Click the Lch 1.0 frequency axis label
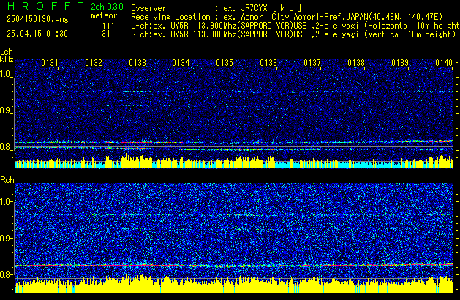Viewport: 460px width, 300px height. (6, 74)
